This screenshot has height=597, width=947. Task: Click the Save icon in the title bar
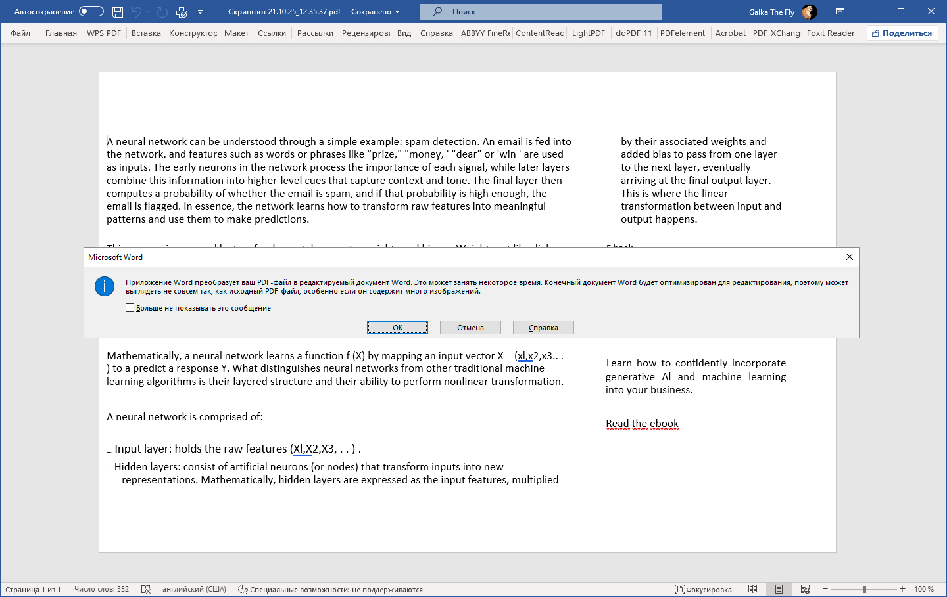(x=118, y=12)
